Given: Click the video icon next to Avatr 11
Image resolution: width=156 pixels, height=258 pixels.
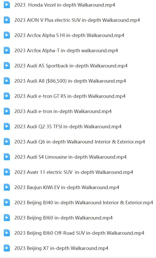Looking at the screenshot, I should tap(7, 172).
